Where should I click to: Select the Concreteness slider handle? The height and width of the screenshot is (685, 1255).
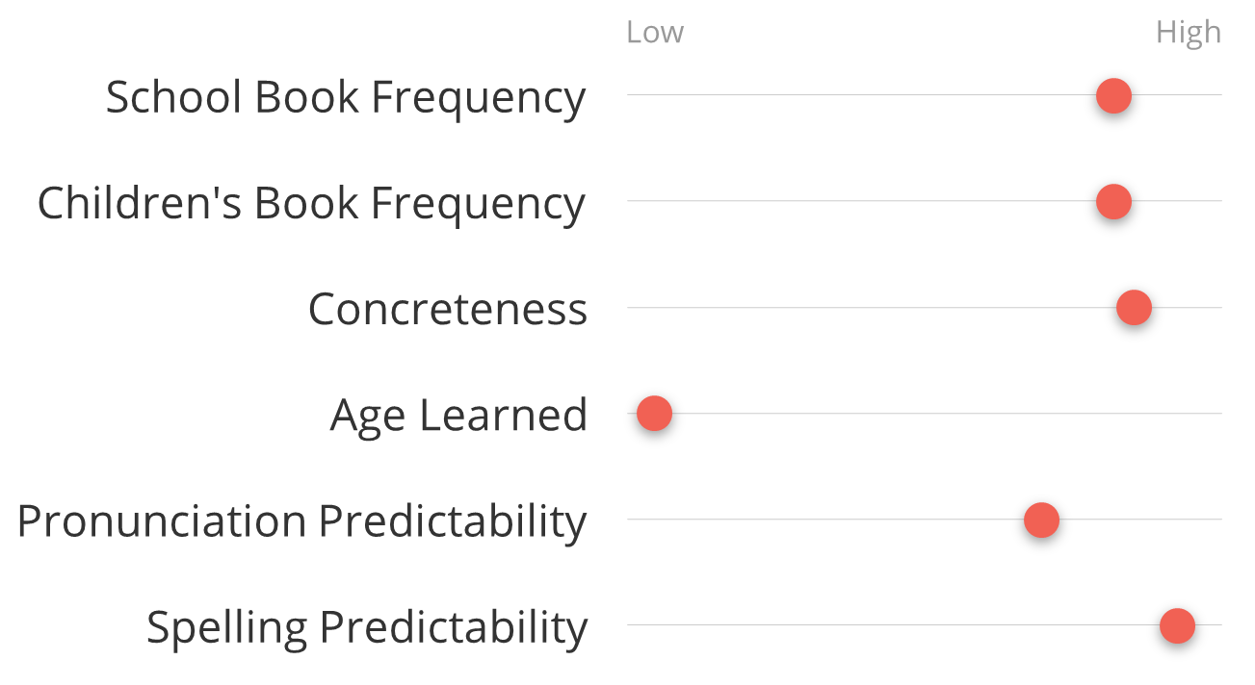coord(1134,309)
